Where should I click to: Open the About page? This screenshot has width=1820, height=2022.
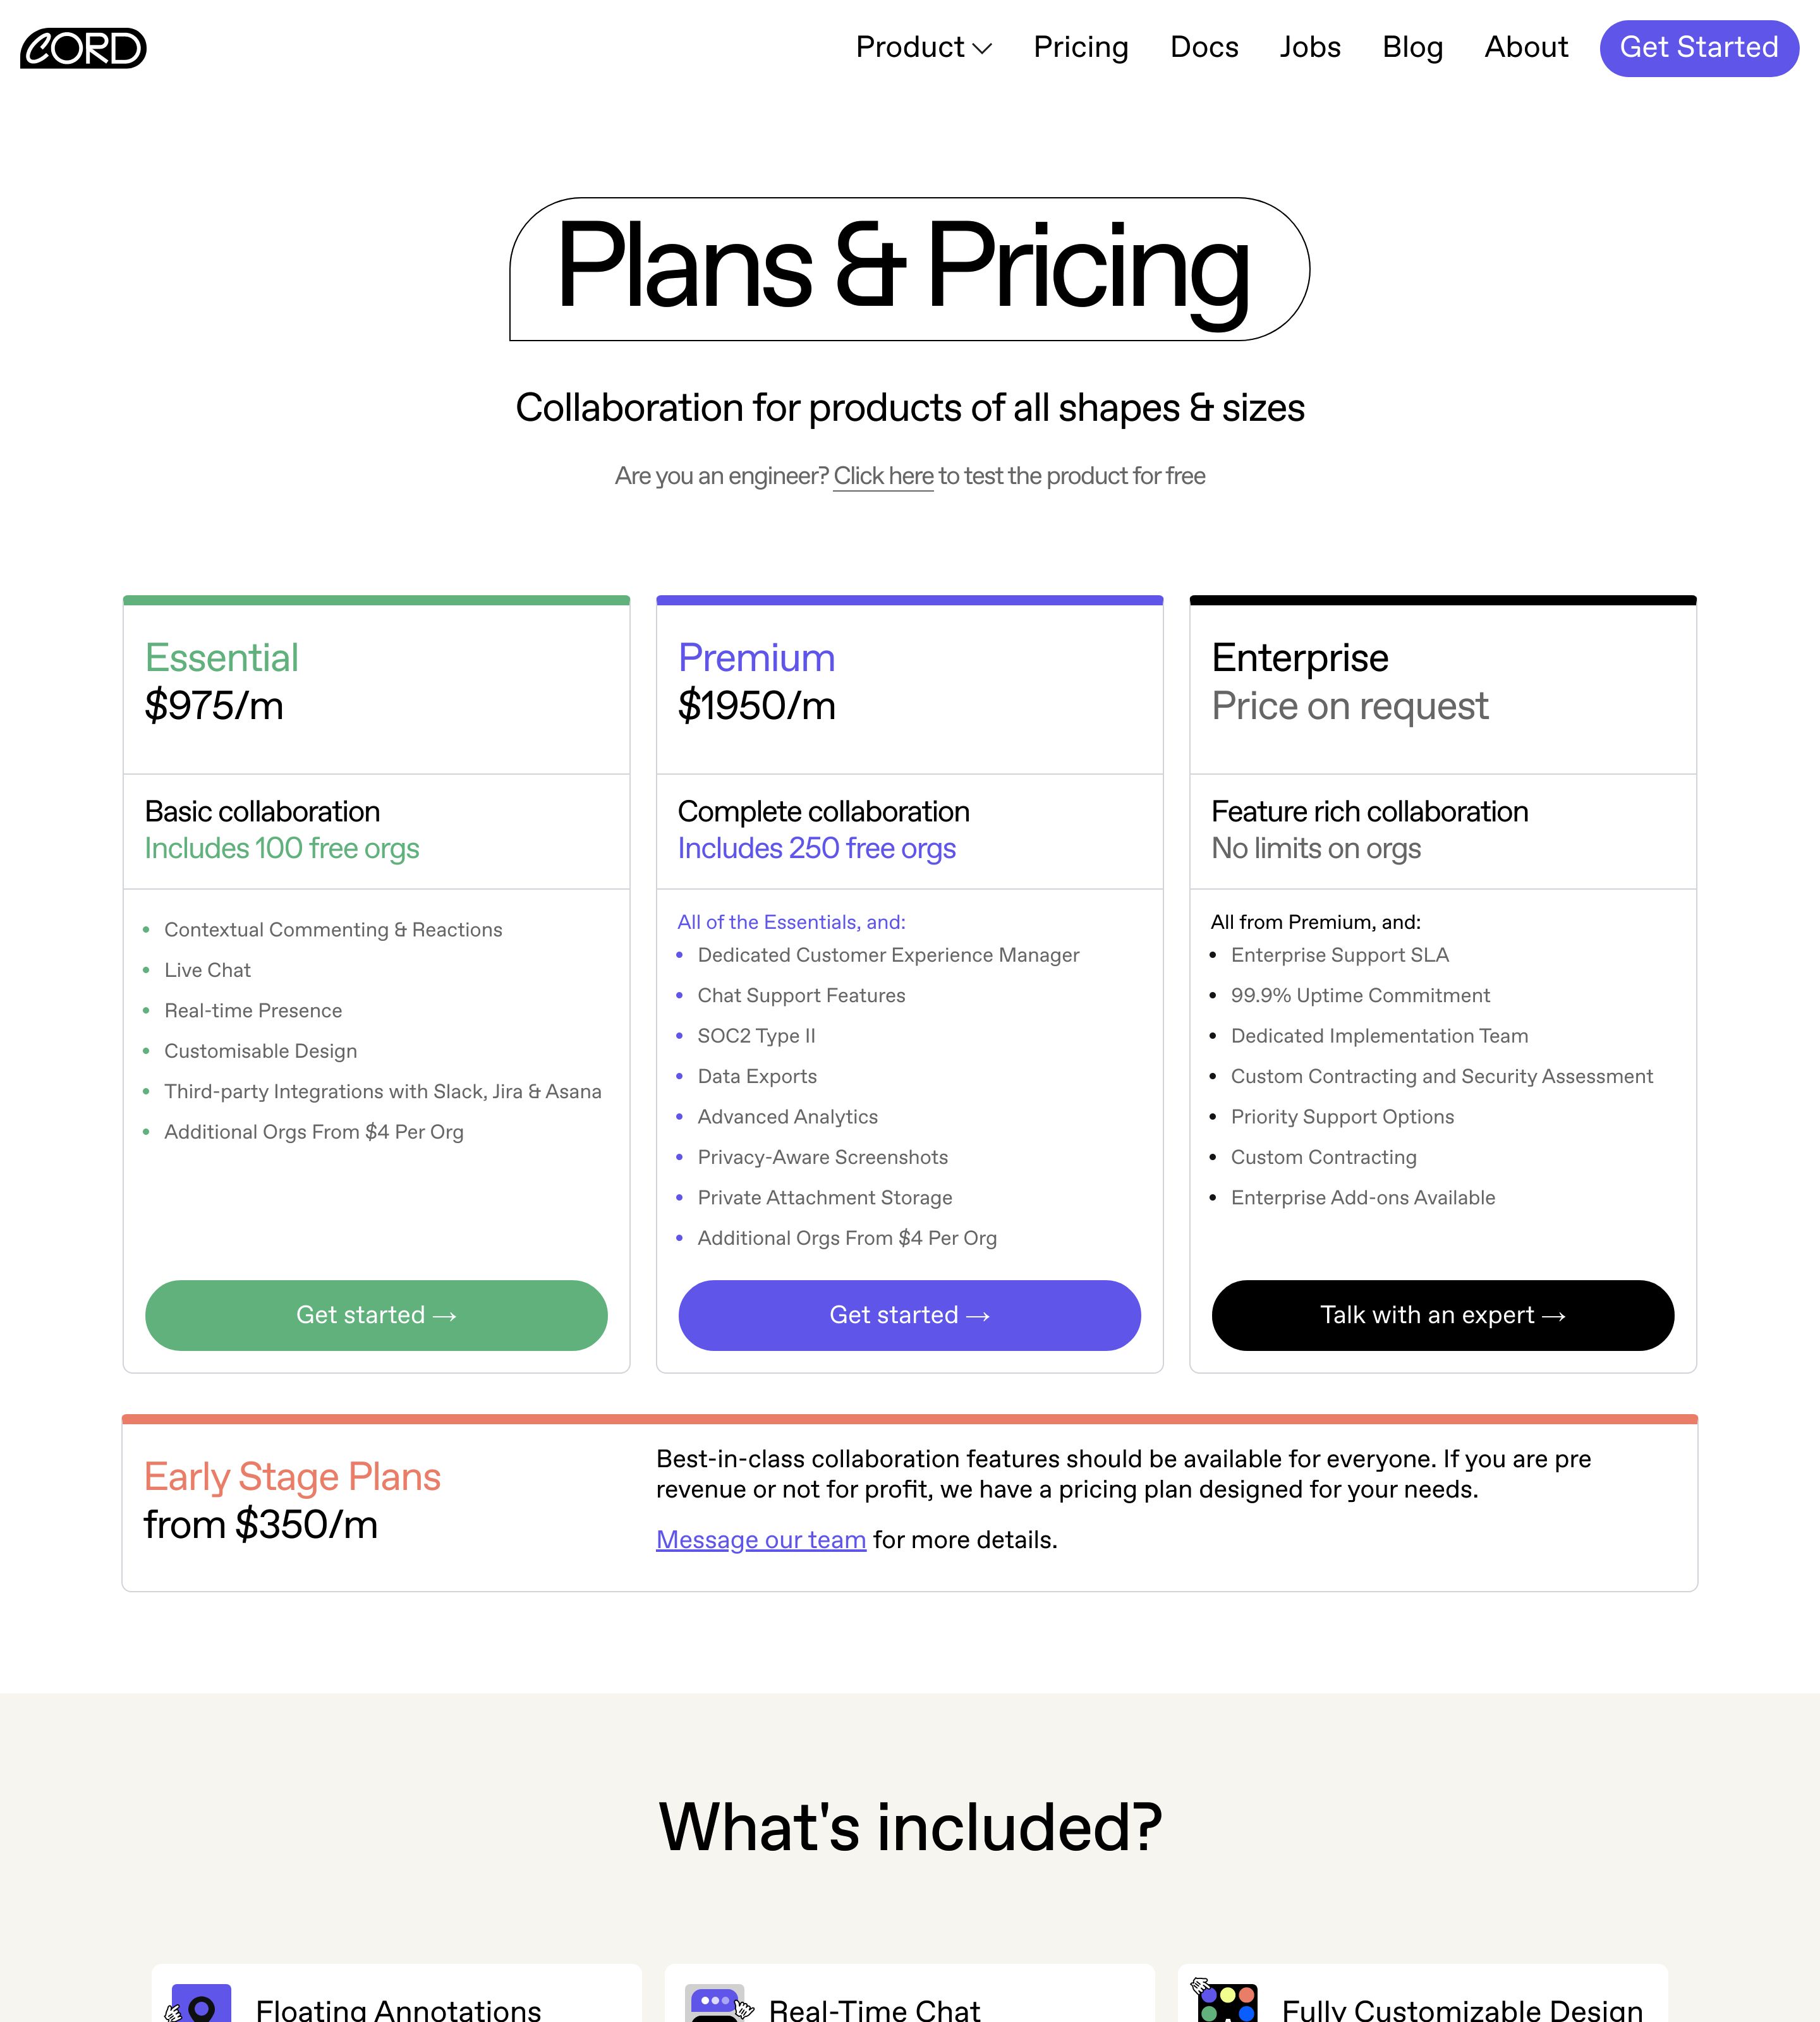(1526, 47)
